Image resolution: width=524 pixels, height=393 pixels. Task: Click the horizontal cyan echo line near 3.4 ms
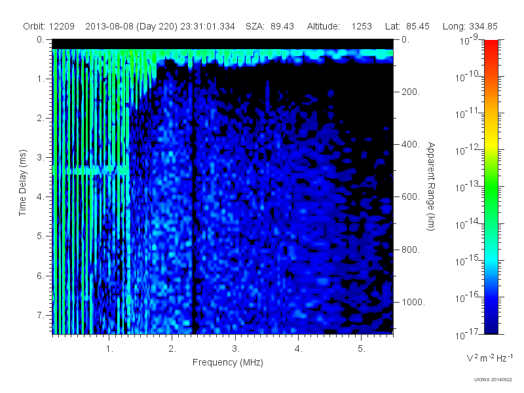click(x=90, y=170)
